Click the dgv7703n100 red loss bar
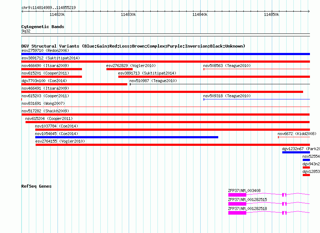This screenshot has height=233, width=320. tap(74, 84)
